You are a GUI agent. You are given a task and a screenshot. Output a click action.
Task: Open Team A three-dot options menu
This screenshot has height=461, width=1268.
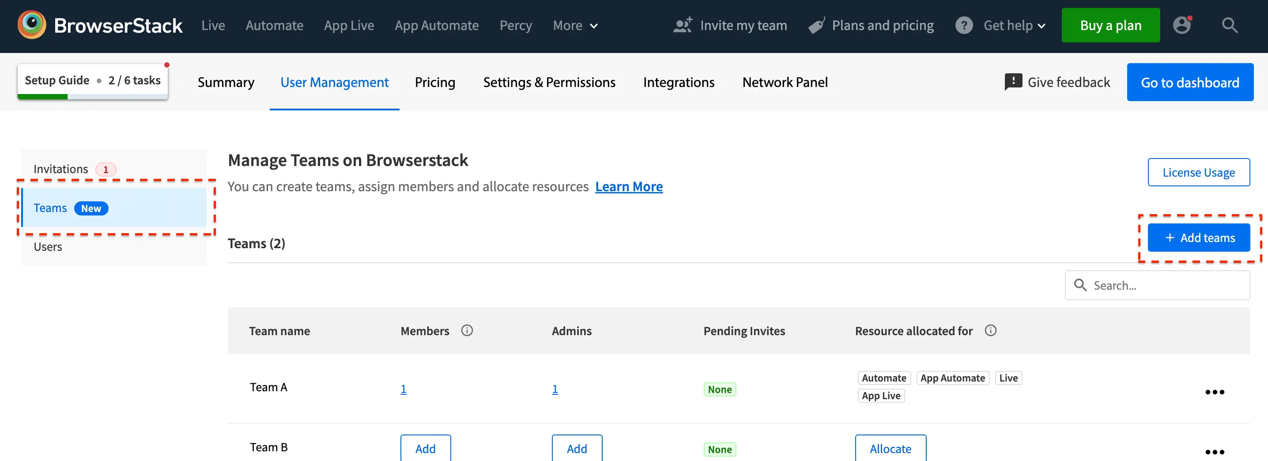coord(1214,392)
